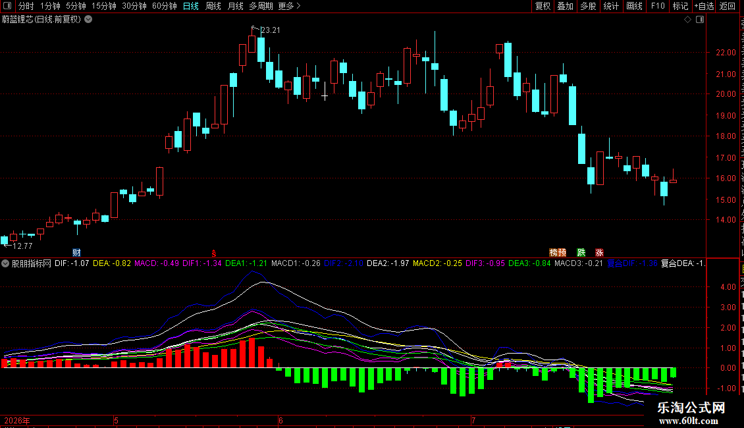Open the 多周期 multi-period view

point(261,6)
